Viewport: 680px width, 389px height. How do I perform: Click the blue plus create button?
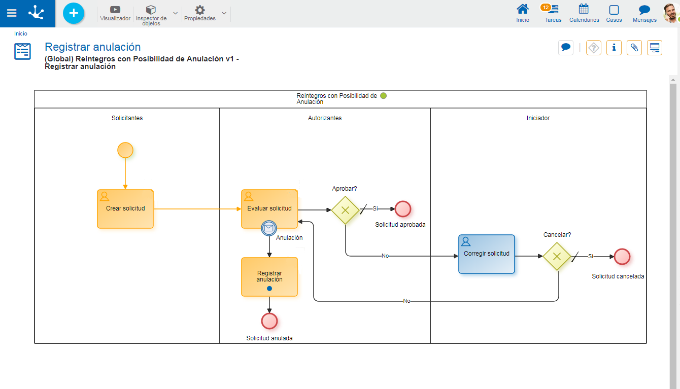point(74,13)
